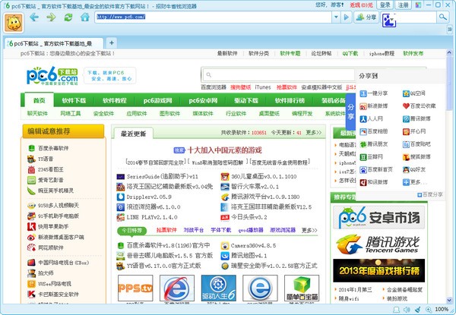Open the address bar history dropdown
This screenshot has width=456, height=315.
click(336, 17)
